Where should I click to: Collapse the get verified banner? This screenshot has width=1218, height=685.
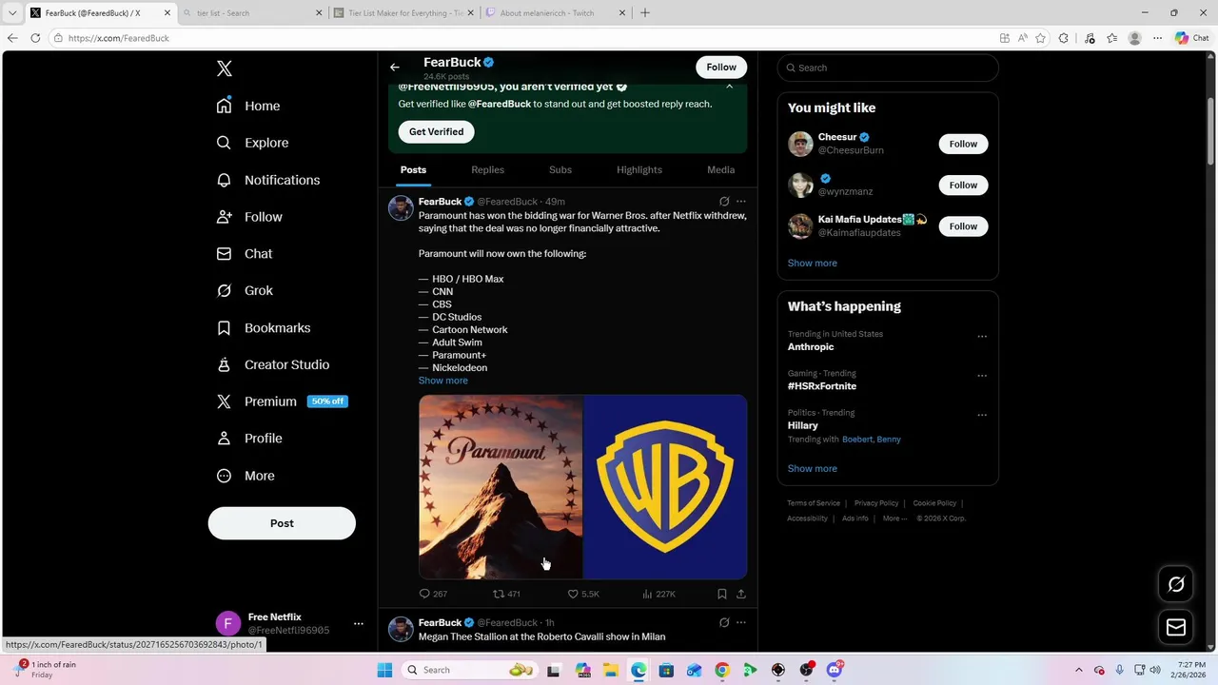pos(730,87)
